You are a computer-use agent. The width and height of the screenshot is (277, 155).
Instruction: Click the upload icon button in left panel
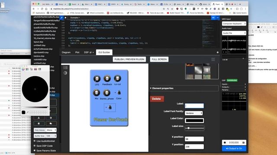click(39, 118)
